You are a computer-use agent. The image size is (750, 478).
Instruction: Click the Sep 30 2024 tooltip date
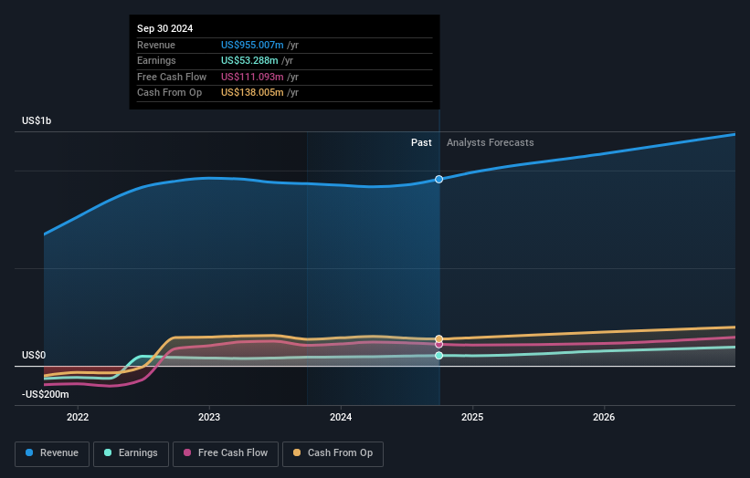click(x=164, y=28)
